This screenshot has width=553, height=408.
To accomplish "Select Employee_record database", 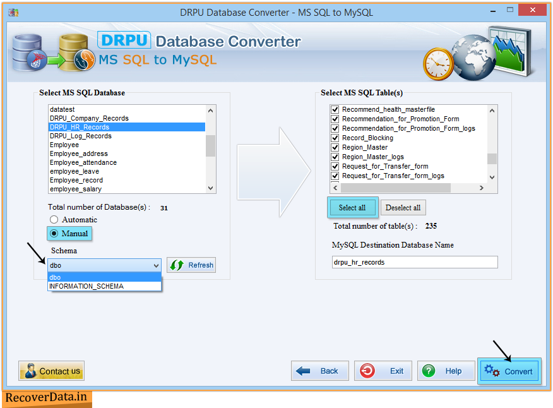I will click(x=127, y=180).
